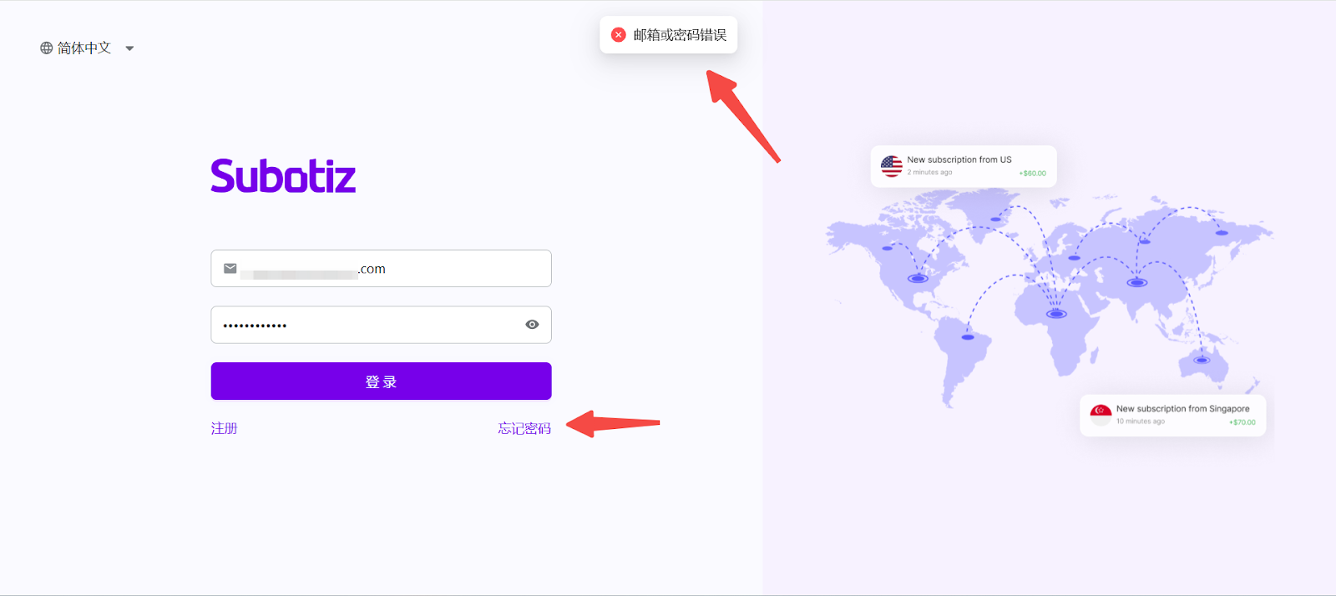Click the Singapore flag icon
The height and width of the screenshot is (596, 1336).
tap(1101, 415)
